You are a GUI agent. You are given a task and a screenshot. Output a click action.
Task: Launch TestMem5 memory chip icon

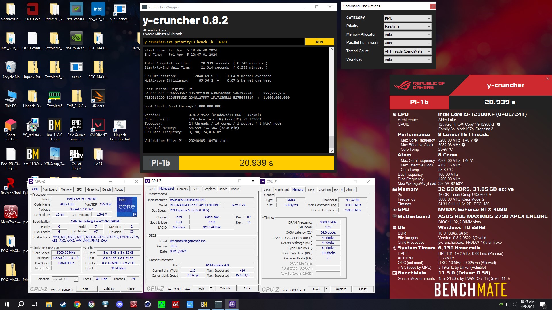click(54, 99)
